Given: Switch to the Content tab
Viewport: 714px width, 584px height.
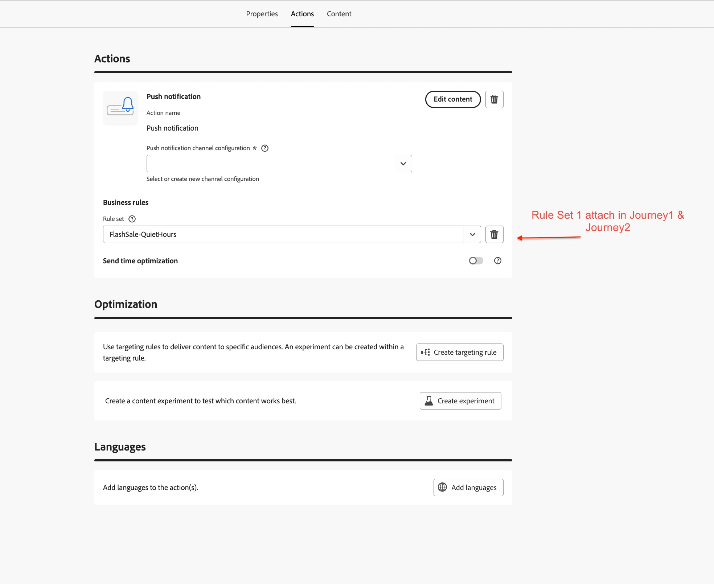Looking at the screenshot, I should point(339,14).
